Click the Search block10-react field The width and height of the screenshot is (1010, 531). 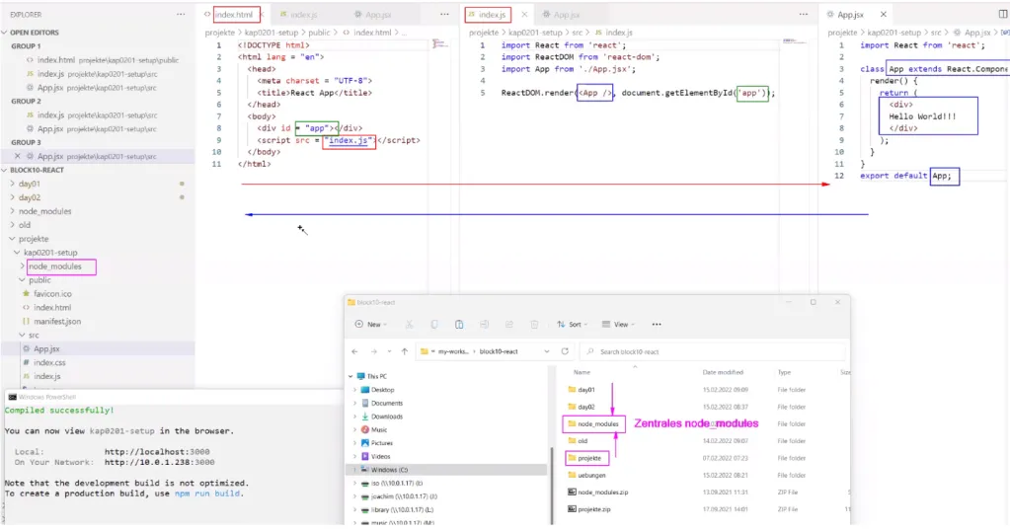tap(713, 351)
